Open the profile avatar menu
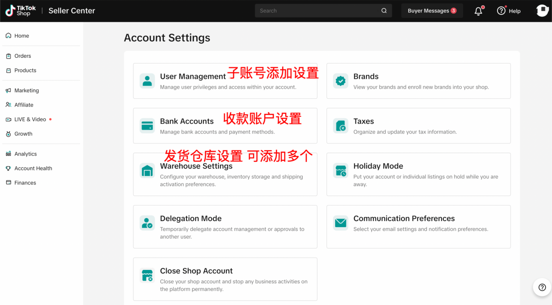 (542, 10)
